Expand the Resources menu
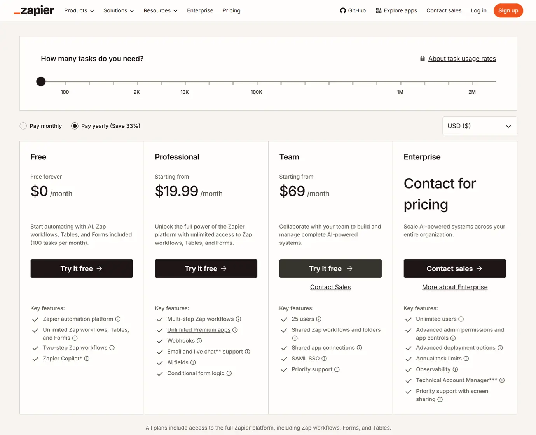Image resolution: width=536 pixels, height=435 pixels. 161,10
